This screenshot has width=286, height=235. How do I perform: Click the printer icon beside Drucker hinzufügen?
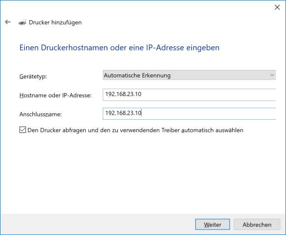[x=22, y=22]
